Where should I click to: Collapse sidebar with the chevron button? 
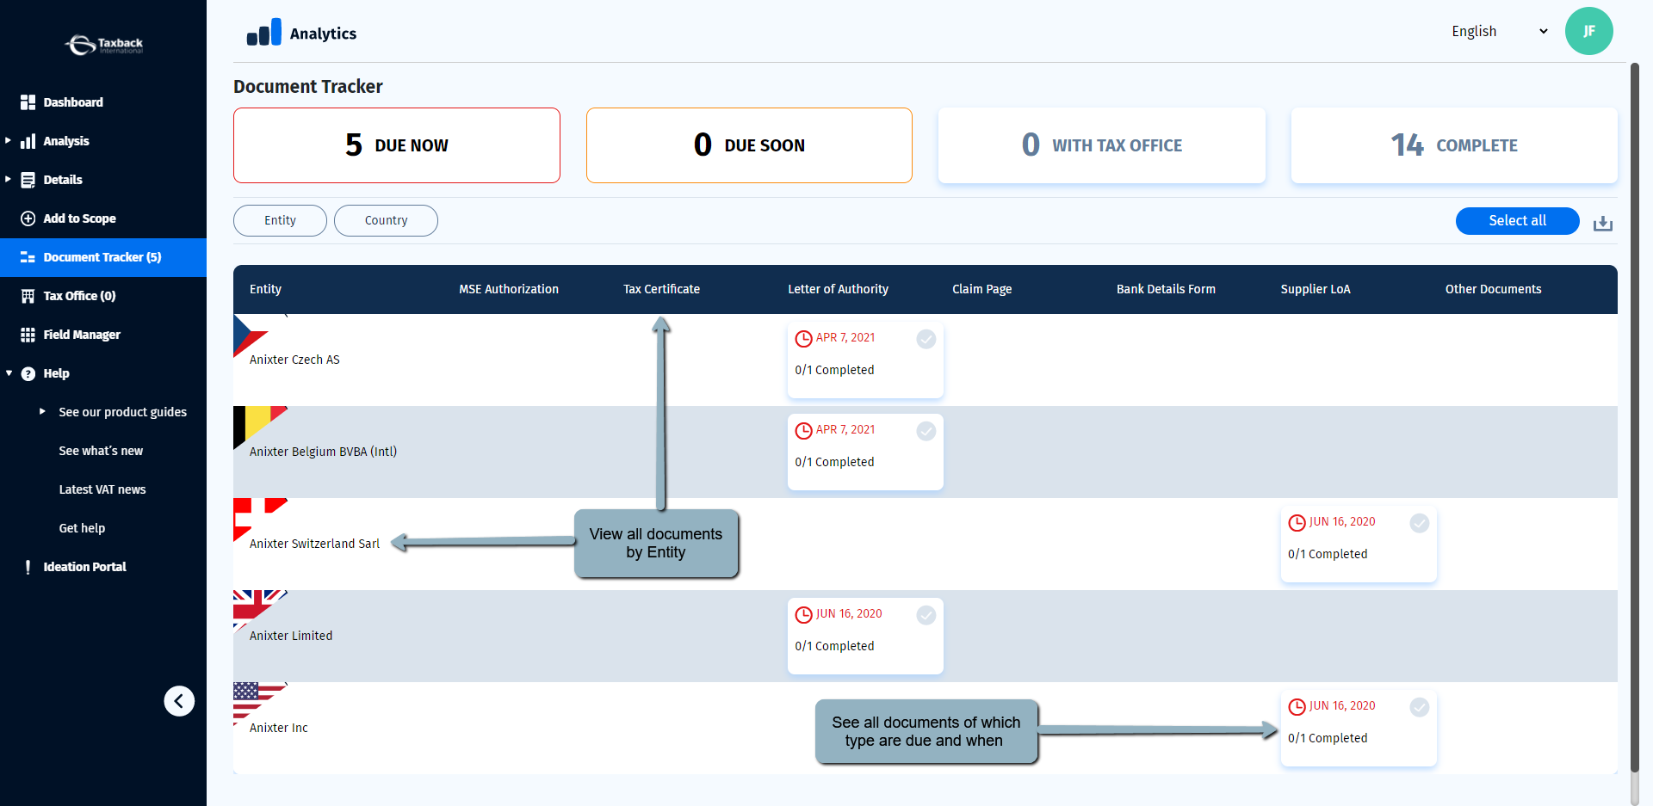[179, 701]
